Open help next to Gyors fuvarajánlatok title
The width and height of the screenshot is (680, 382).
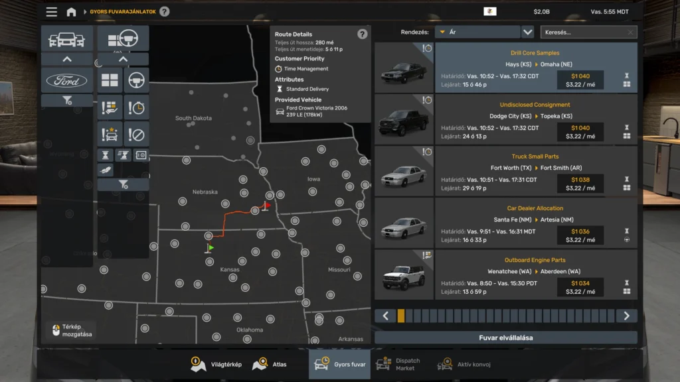pyautogui.click(x=165, y=12)
